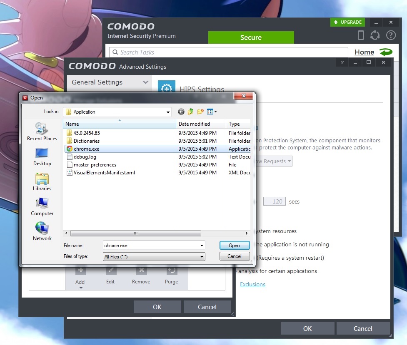Open help in Advanced Settings titlebar
Viewport: 407px width, 345px height.
tap(342, 62)
